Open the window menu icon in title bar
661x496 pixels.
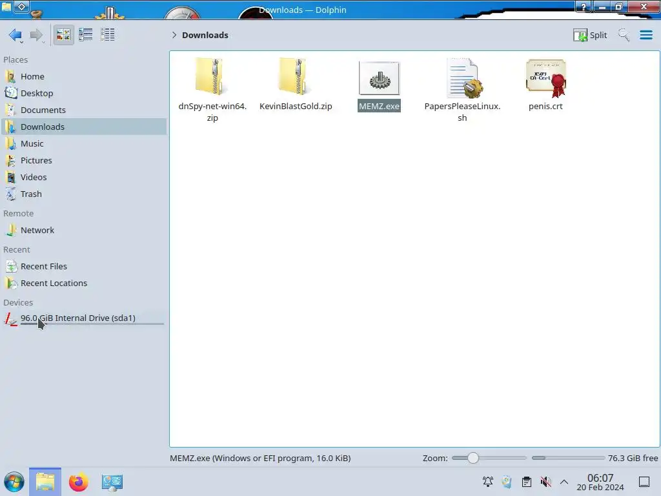coord(6,6)
